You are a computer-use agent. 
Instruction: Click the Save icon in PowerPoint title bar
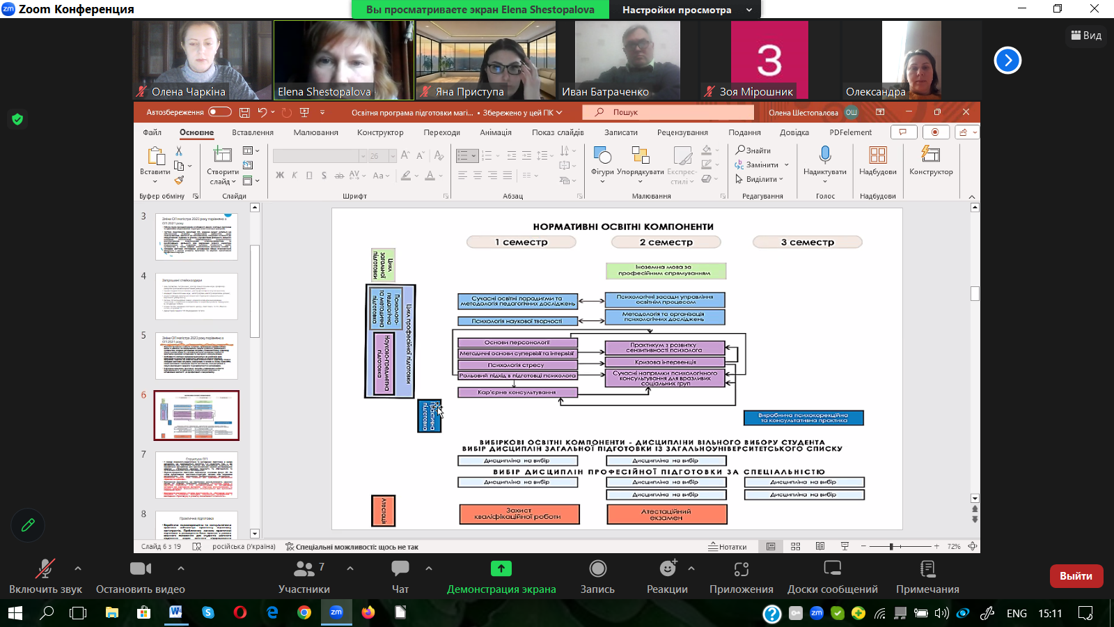point(244,112)
